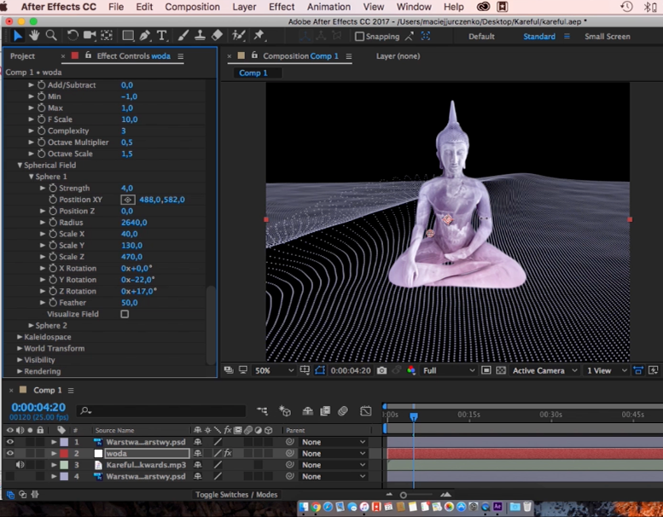The image size is (663, 517).
Task: Open Graph Editor in timeline
Action: (366, 411)
